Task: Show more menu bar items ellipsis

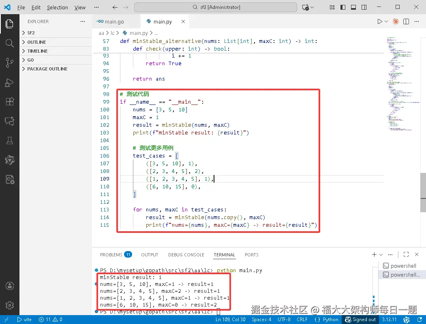Action: pyautogui.click(x=96, y=7)
